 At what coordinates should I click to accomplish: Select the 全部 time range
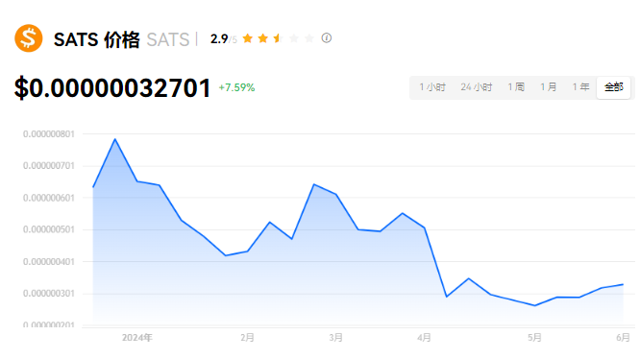tap(613, 87)
